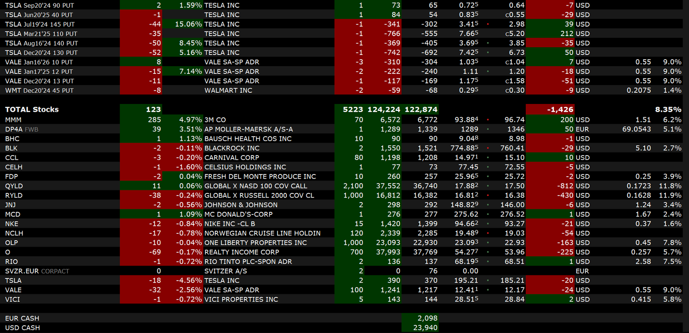
Task: Select AP MOLLER-MAERSK A/S-A company name
Action: 248,129
